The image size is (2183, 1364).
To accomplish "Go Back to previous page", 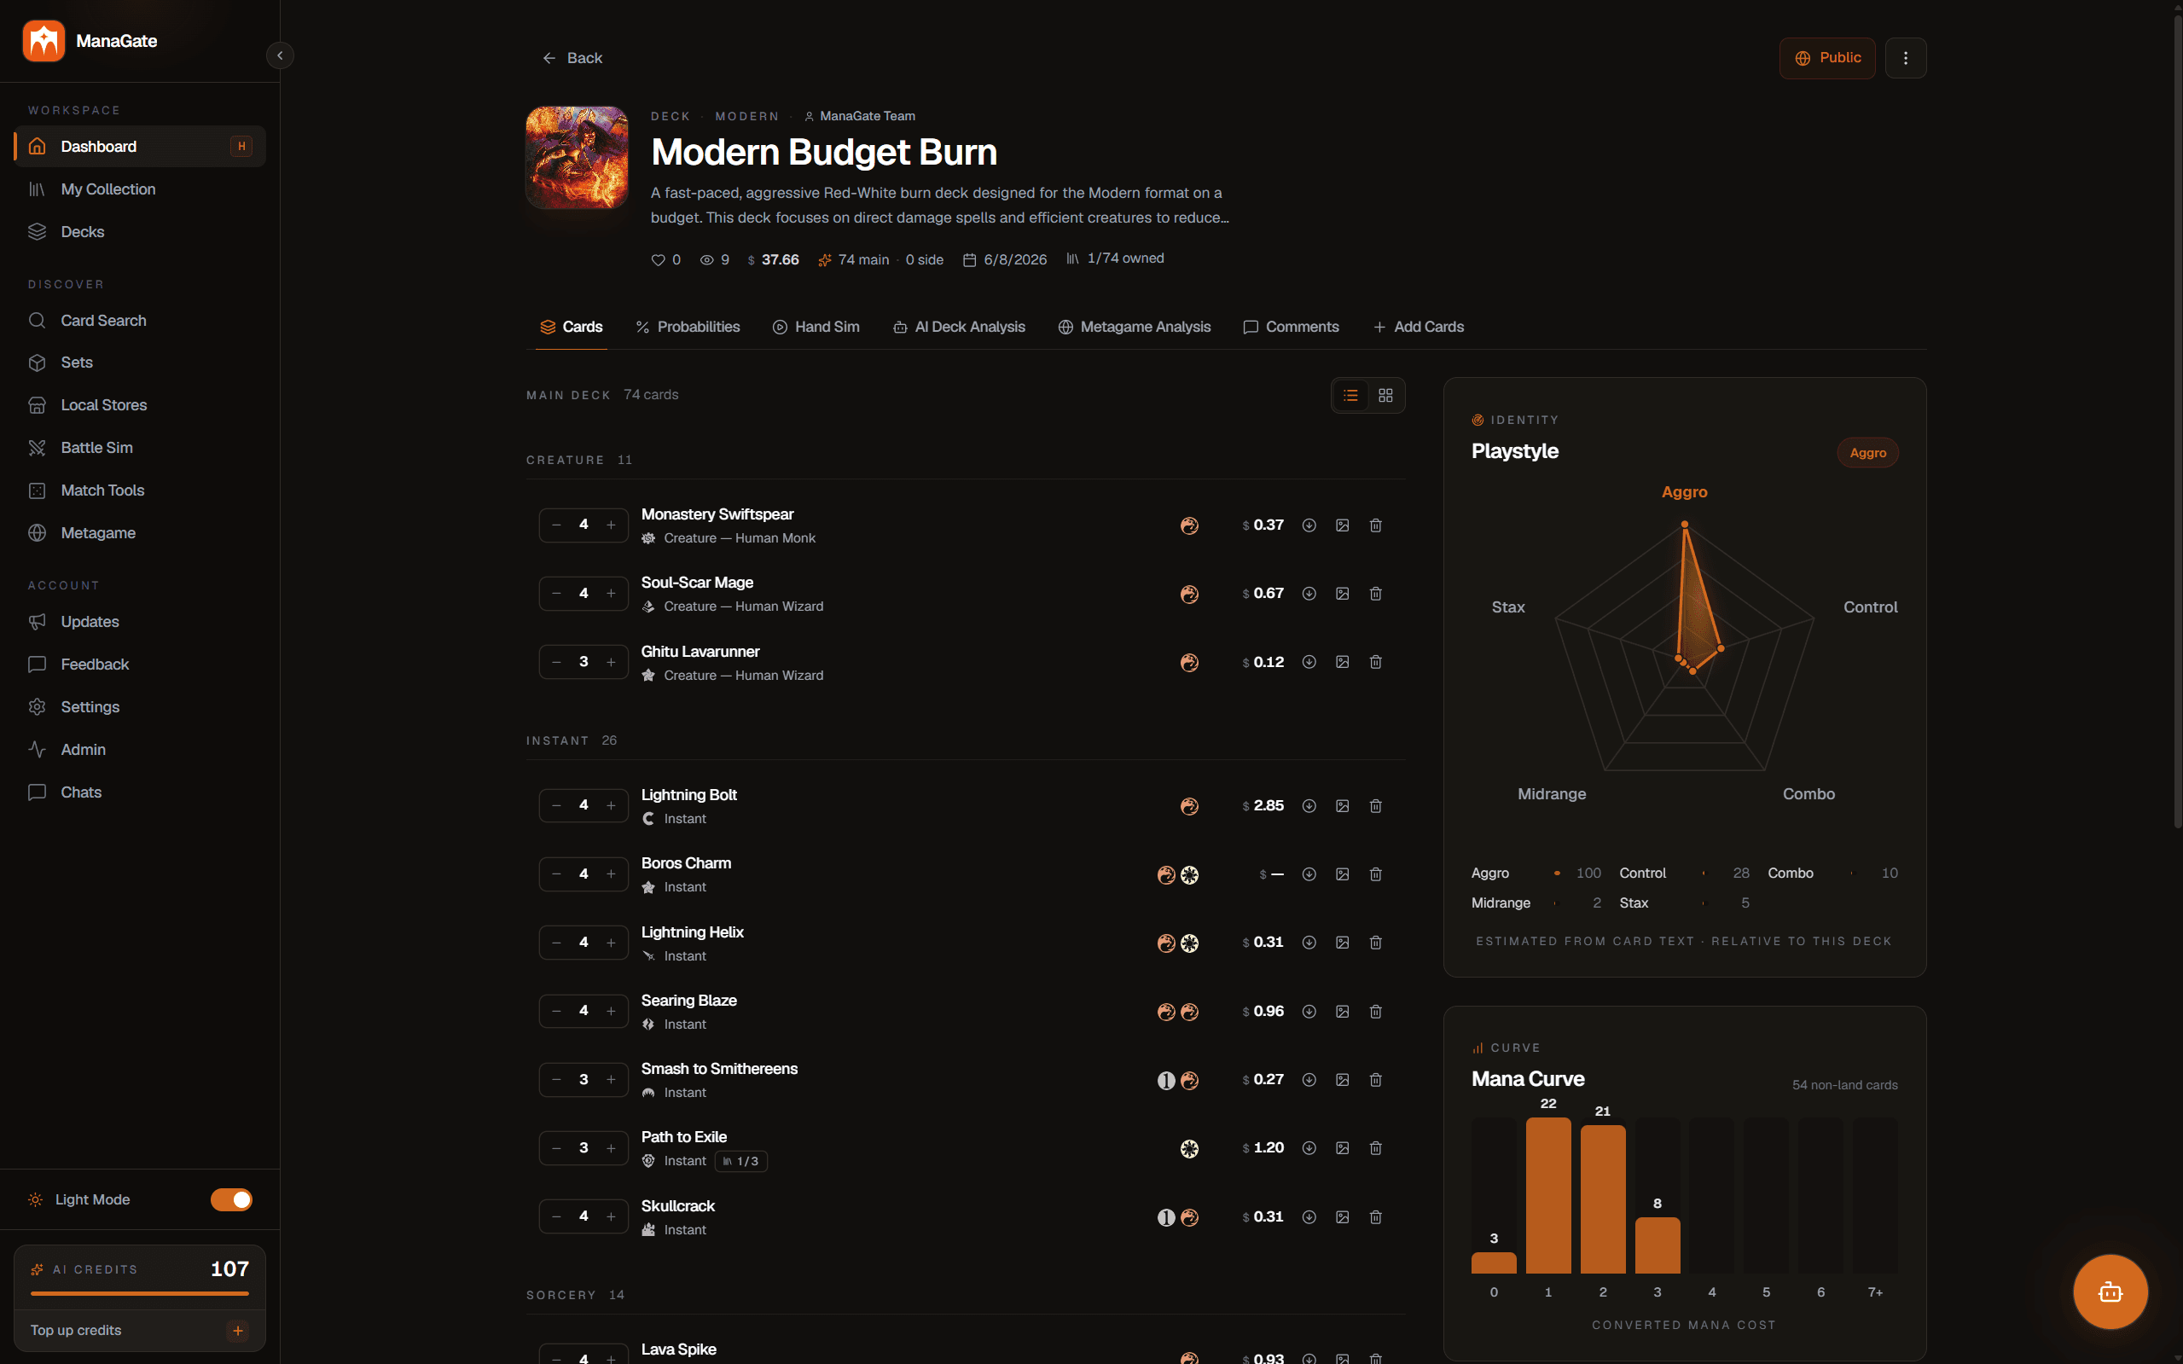I will (572, 58).
